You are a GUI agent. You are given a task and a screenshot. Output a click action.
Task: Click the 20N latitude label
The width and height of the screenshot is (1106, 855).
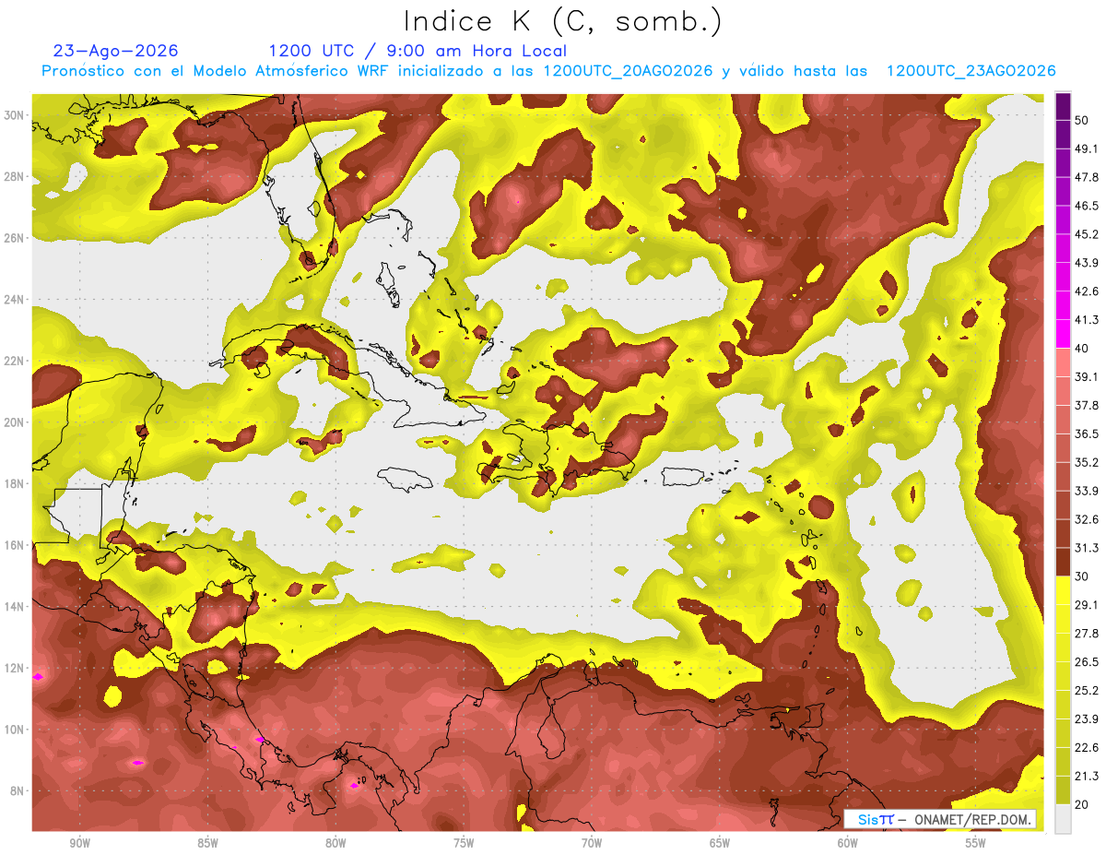[x=14, y=422]
